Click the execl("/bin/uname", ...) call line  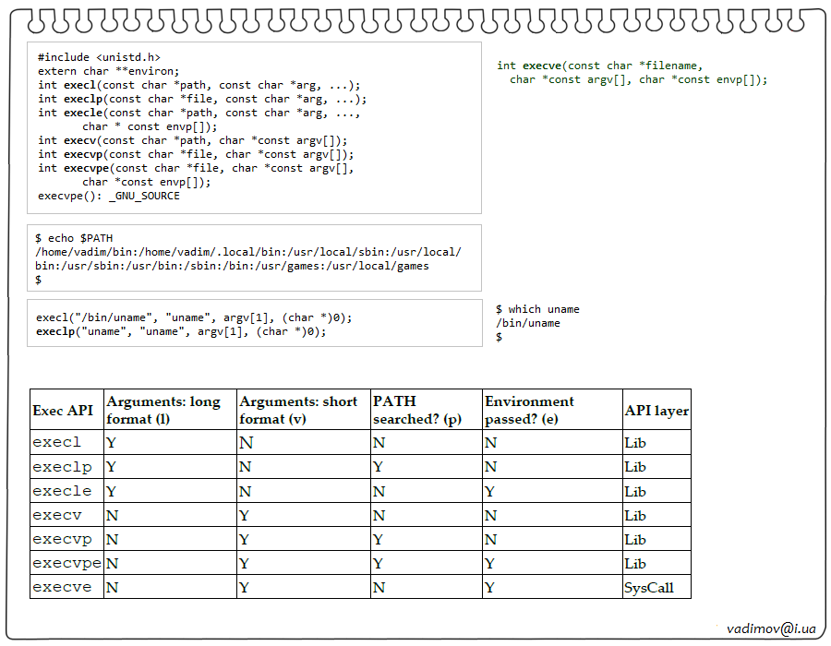[194, 317]
